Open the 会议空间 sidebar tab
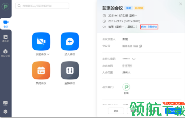Screen dimensions: 185x118 pos(6,53)
